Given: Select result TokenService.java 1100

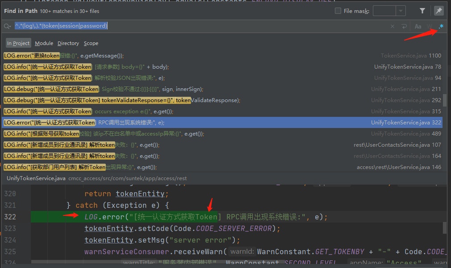Looking at the screenshot, I should point(222,56).
